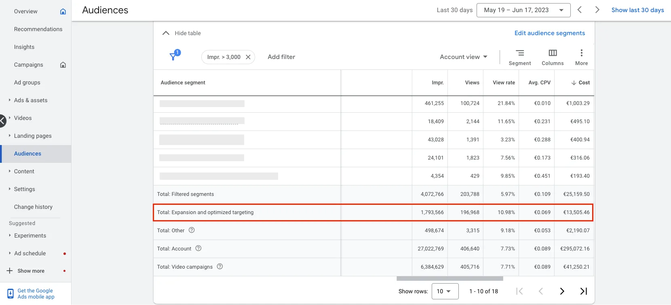Open the filter funnel icon
Screen dimensions: 671x305
[175, 56]
